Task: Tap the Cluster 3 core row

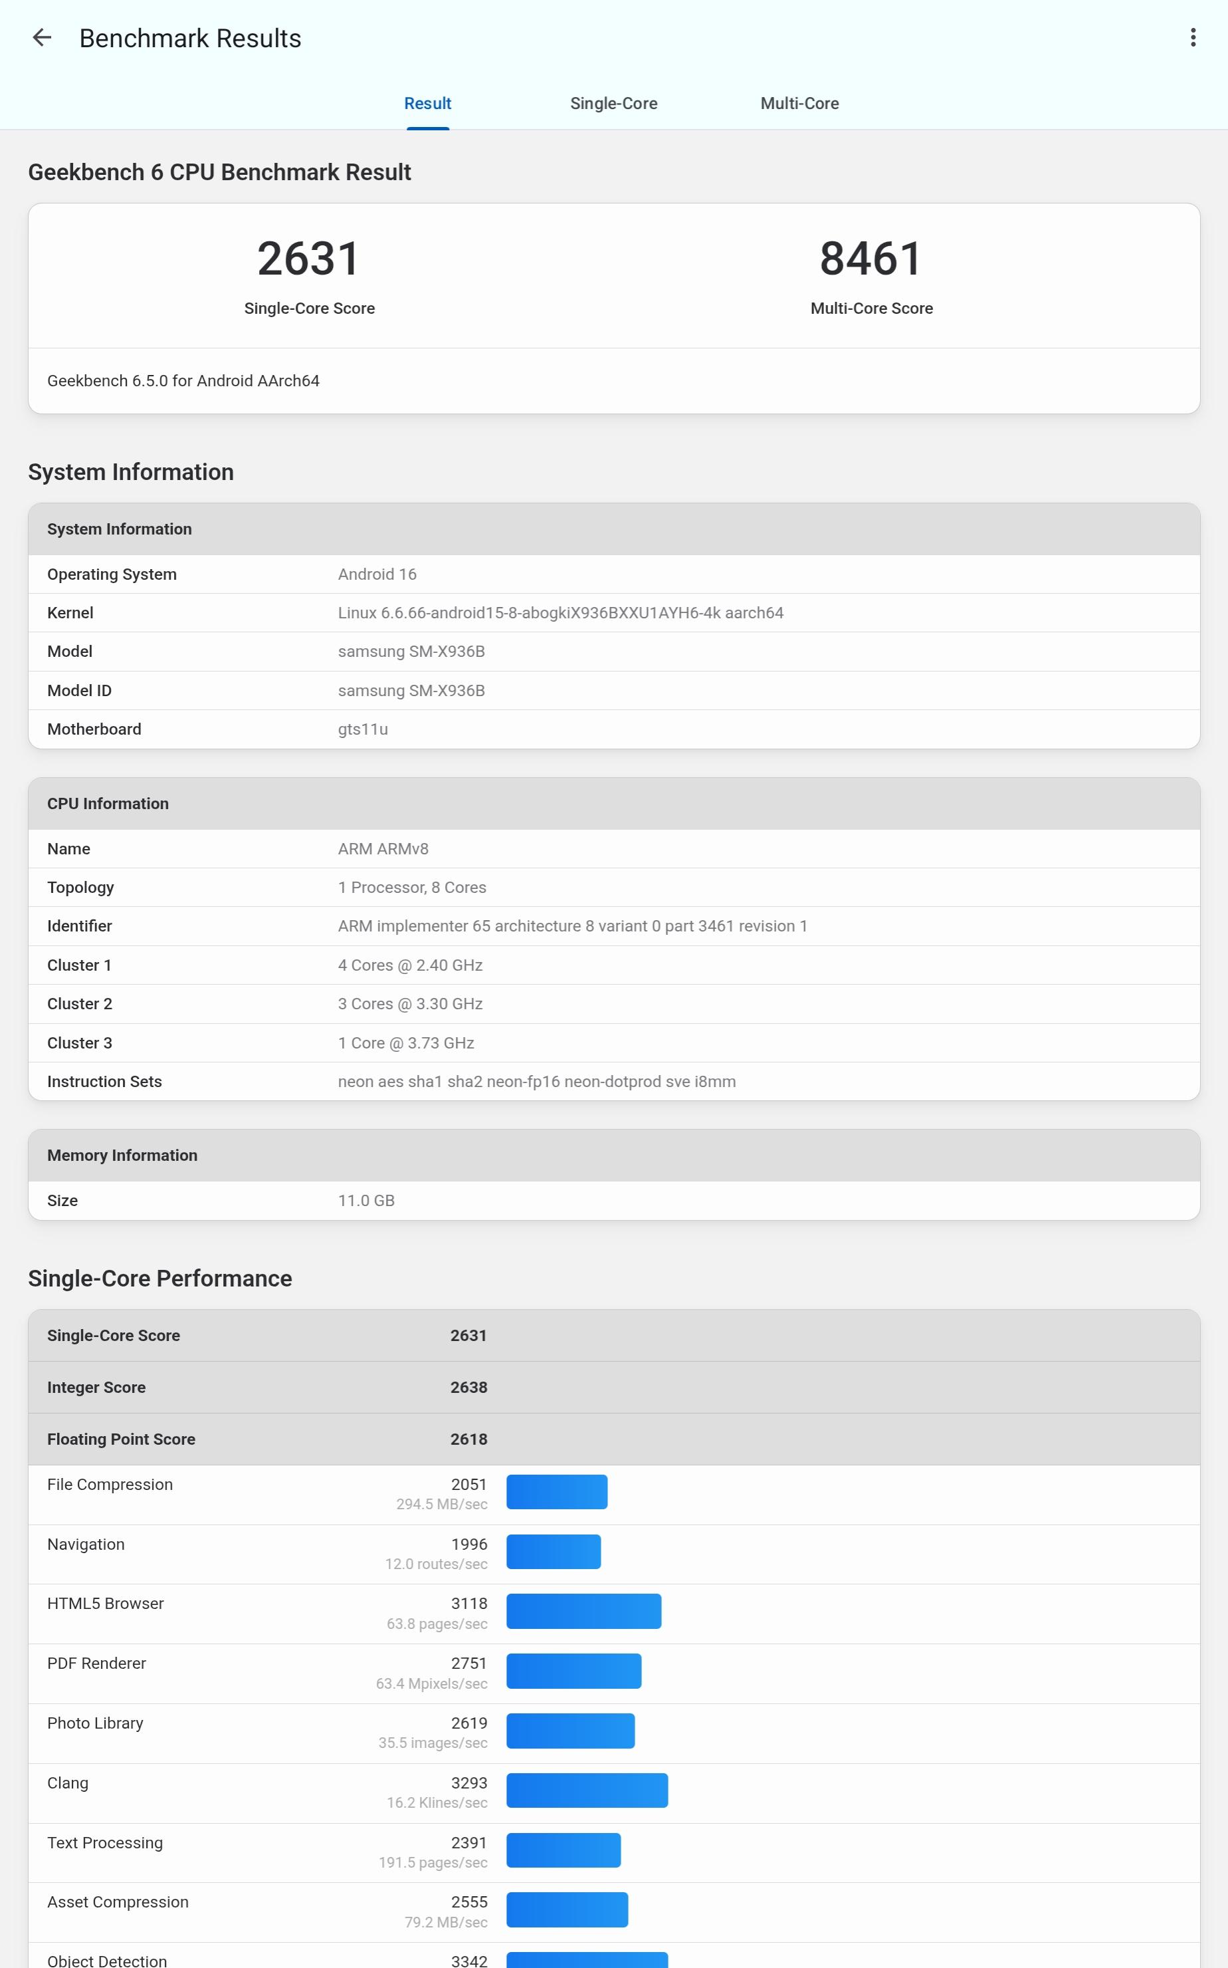Action: tap(613, 1043)
